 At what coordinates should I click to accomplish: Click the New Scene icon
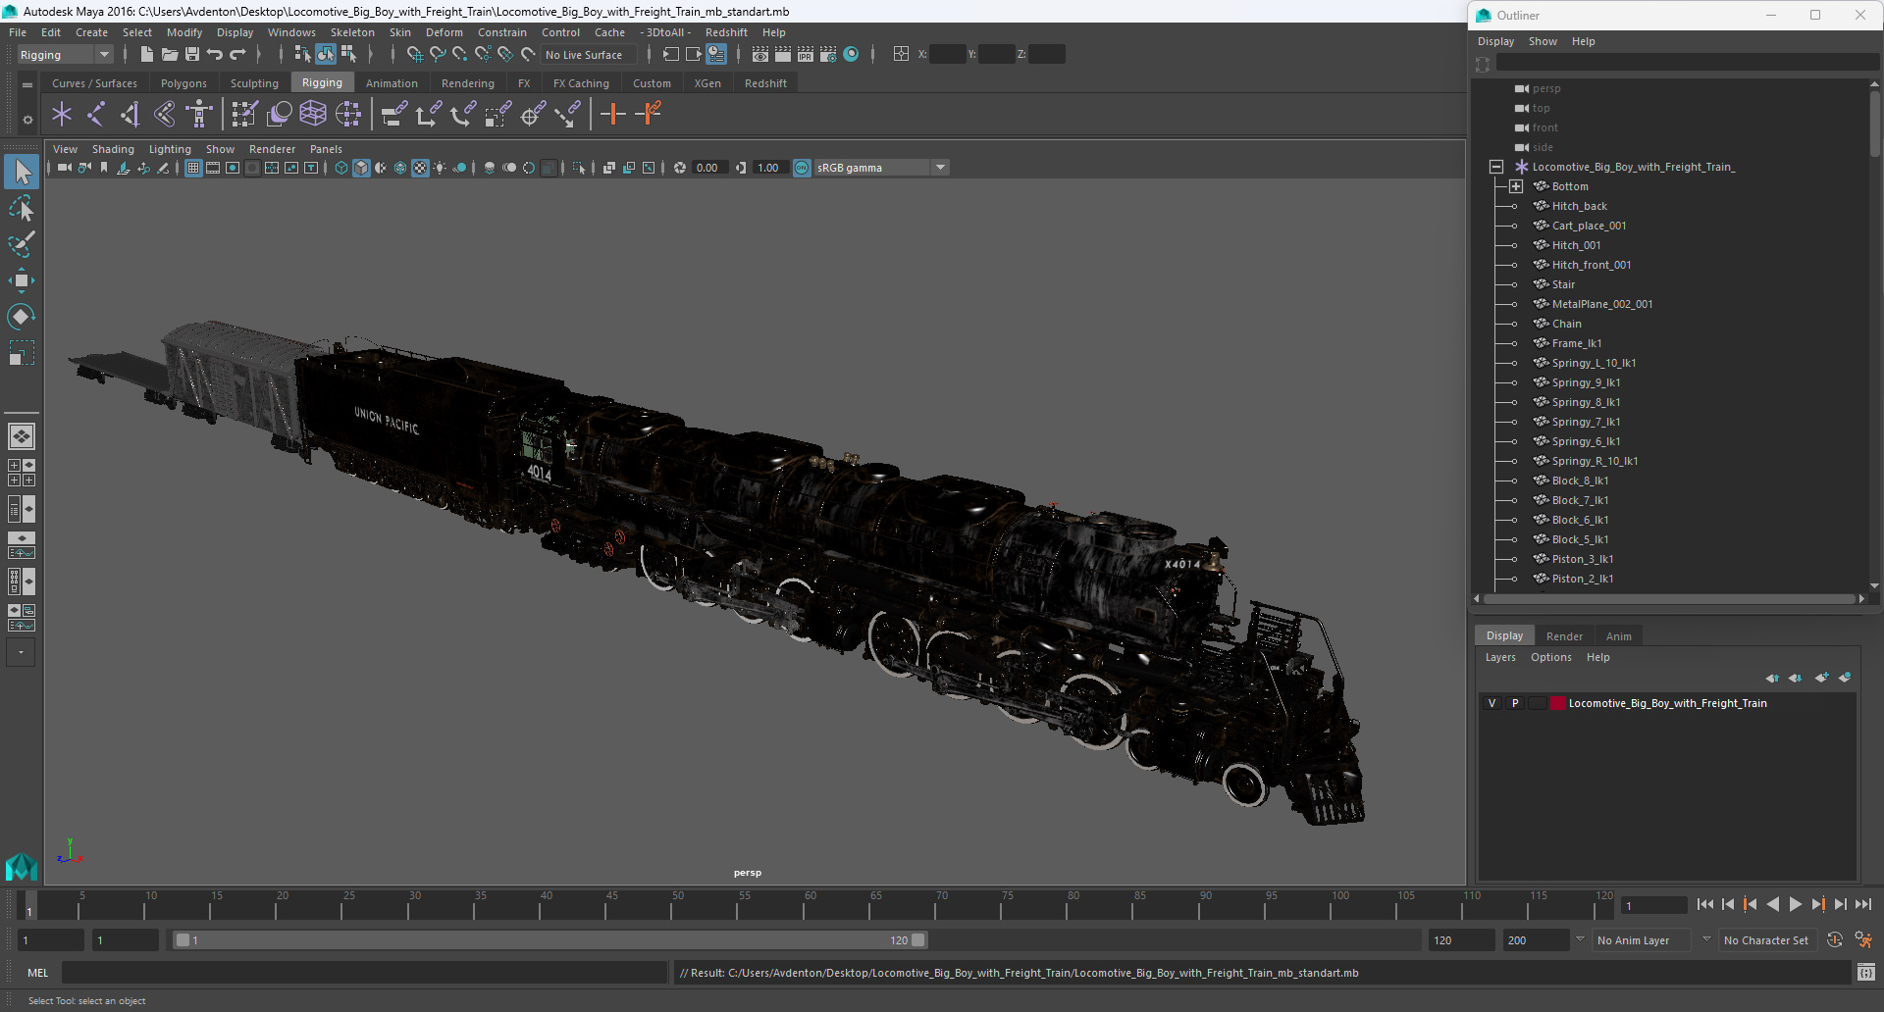(x=146, y=55)
